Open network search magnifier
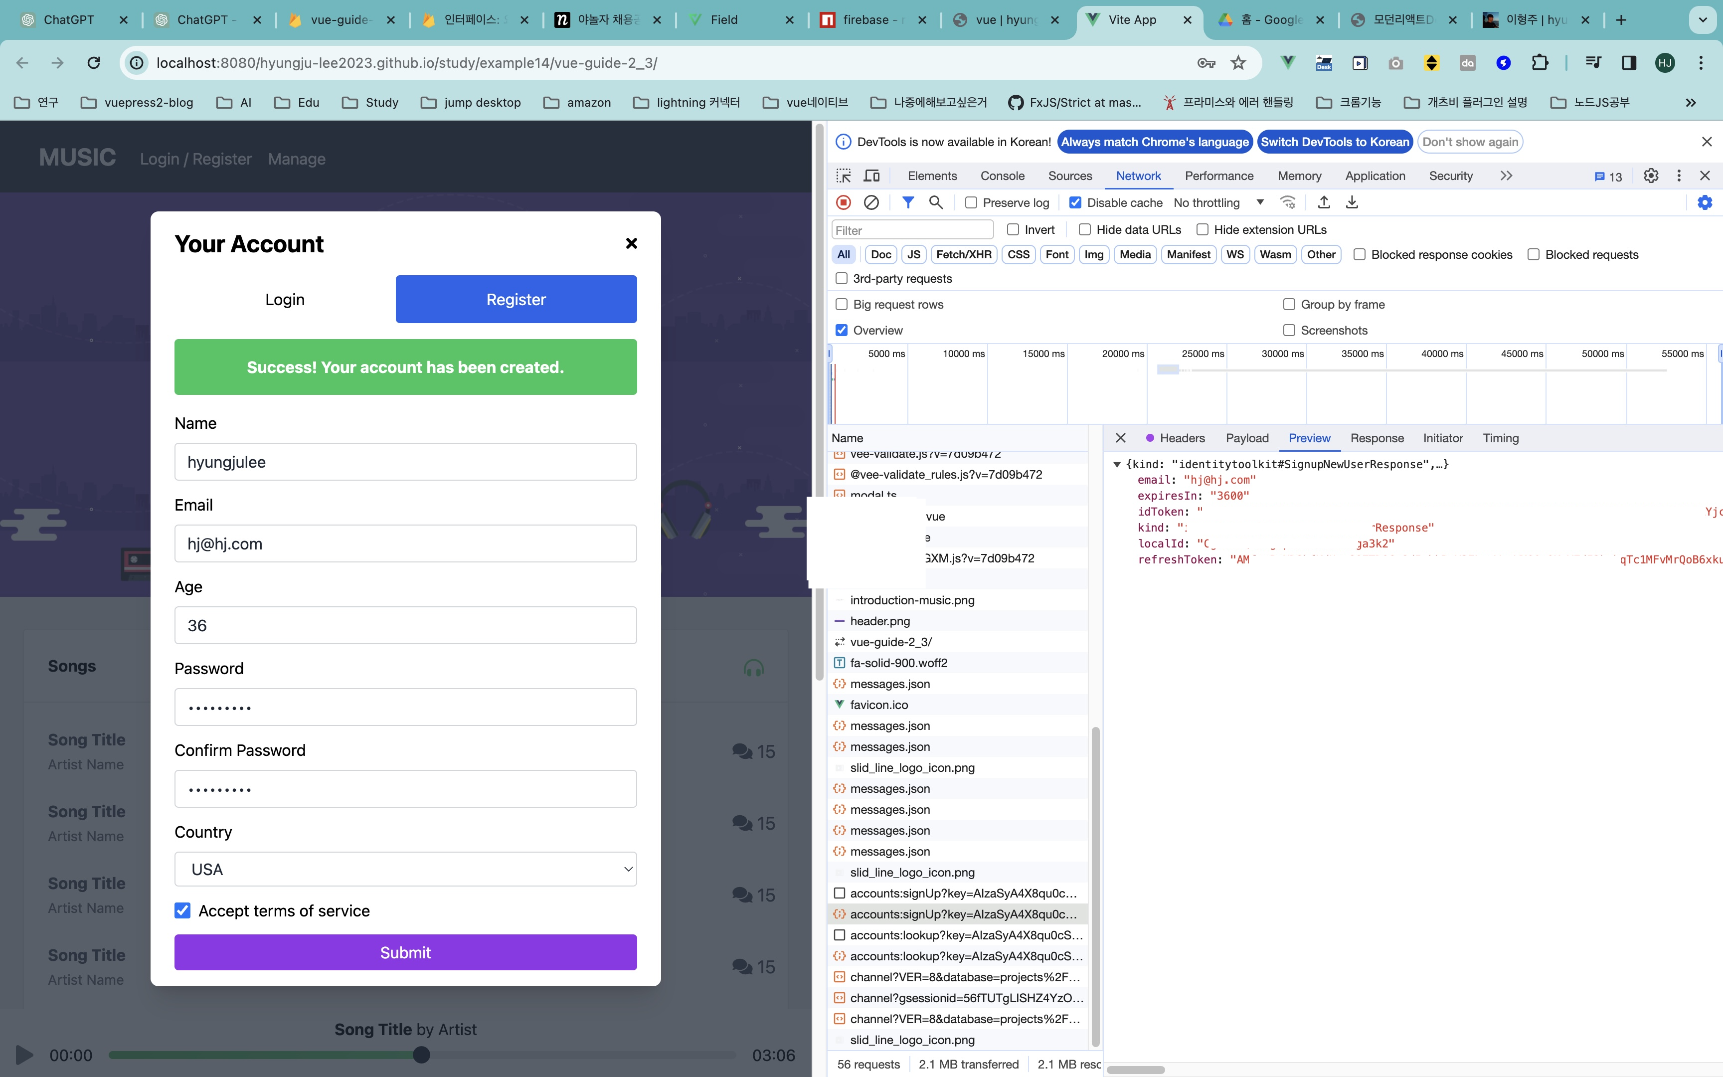This screenshot has height=1077, width=1723. (936, 202)
